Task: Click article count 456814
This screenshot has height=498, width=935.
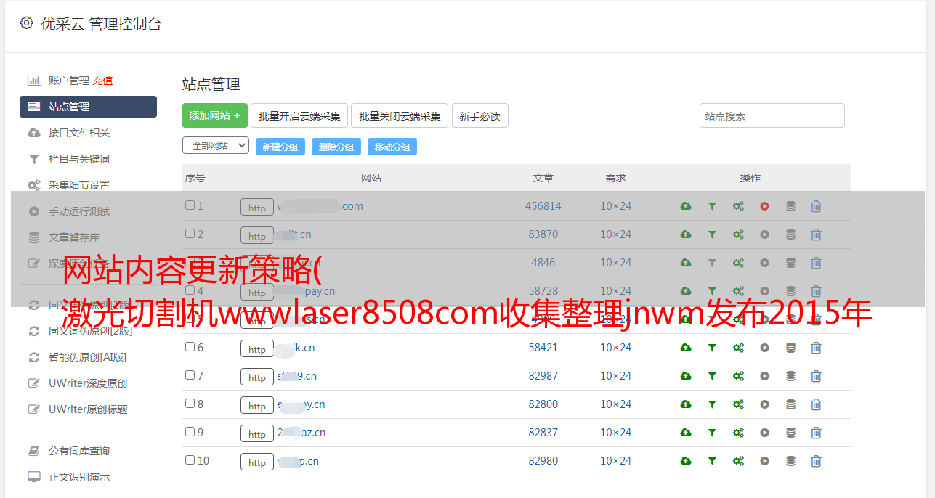Action: 543,206
